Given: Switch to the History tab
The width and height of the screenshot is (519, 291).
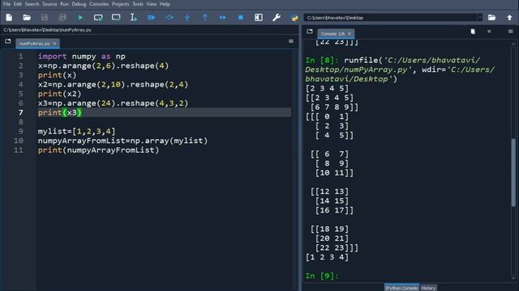Looking at the screenshot, I should coord(428,288).
